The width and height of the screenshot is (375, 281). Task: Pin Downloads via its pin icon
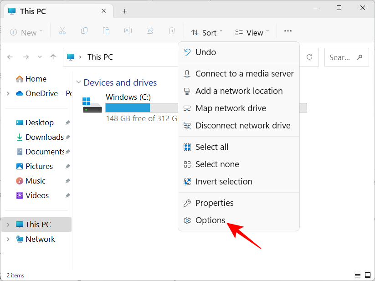coord(67,137)
